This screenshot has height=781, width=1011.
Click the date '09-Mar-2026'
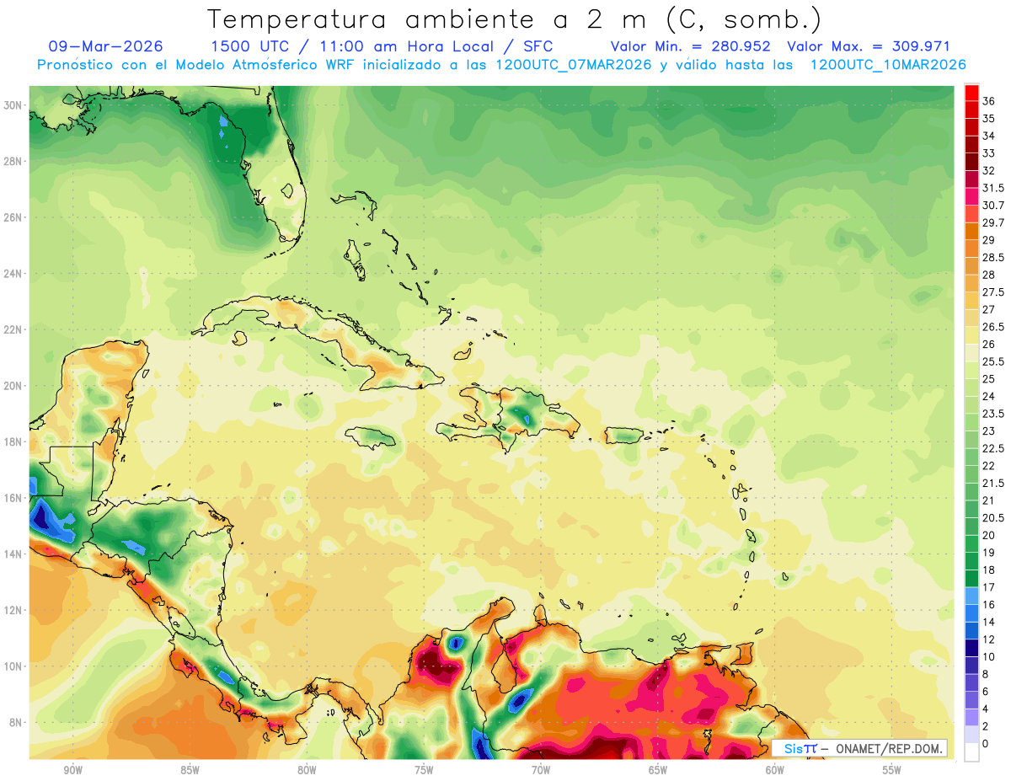[x=106, y=46]
